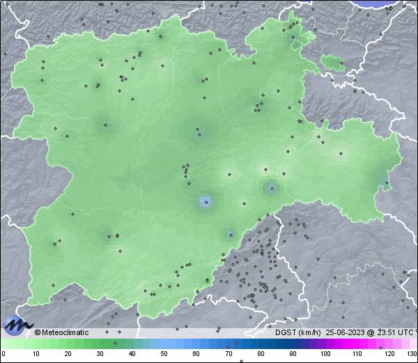The image size is (418, 363).
Task: Click the 25-06-2023 @ 23:51 UTC timestamp
Action: tap(369, 332)
